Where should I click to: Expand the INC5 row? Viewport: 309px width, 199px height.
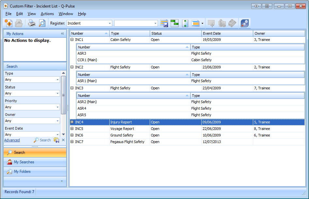(x=72, y=128)
